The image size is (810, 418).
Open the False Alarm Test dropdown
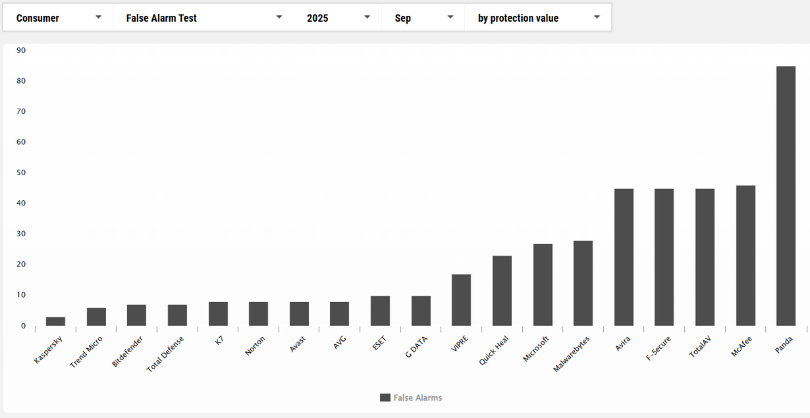[203, 18]
